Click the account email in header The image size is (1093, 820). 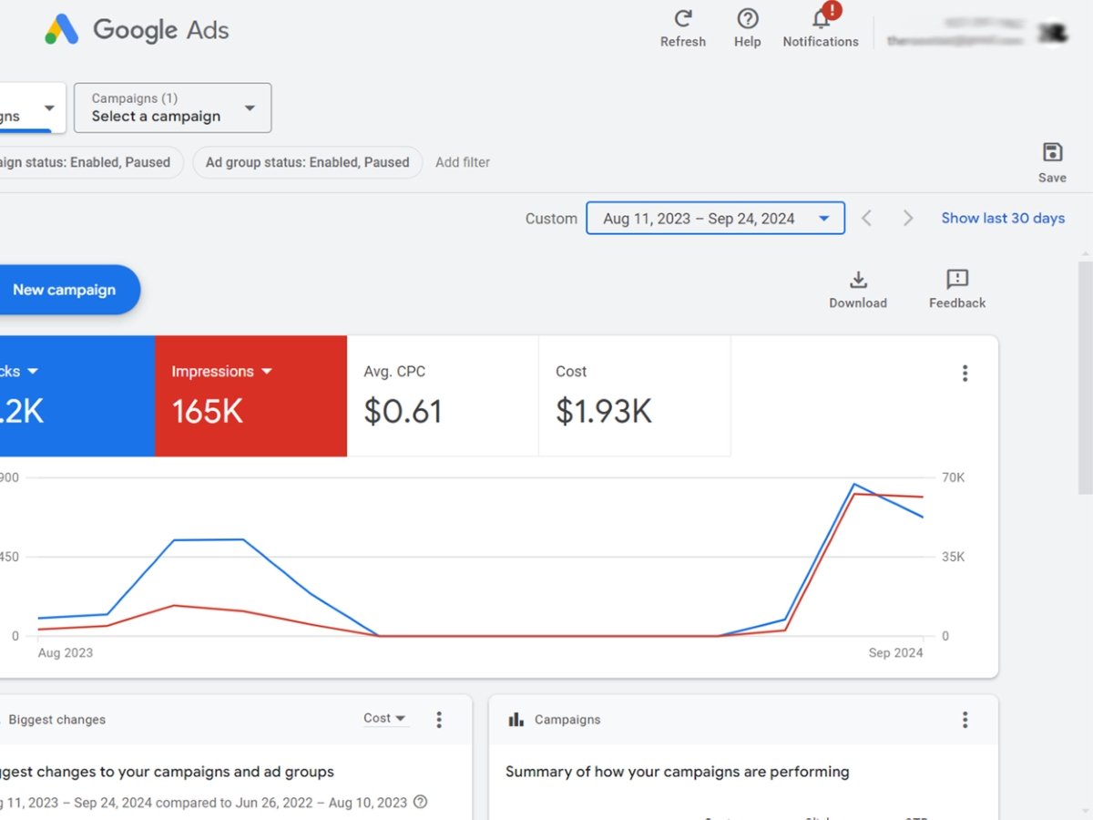(x=955, y=41)
